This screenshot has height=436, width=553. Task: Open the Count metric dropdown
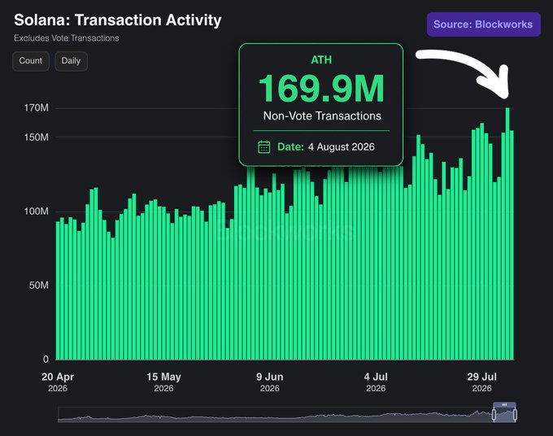(31, 61)
